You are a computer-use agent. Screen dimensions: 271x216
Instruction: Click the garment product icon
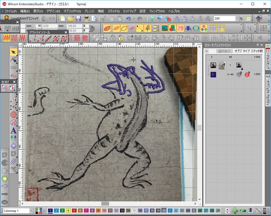188,28
